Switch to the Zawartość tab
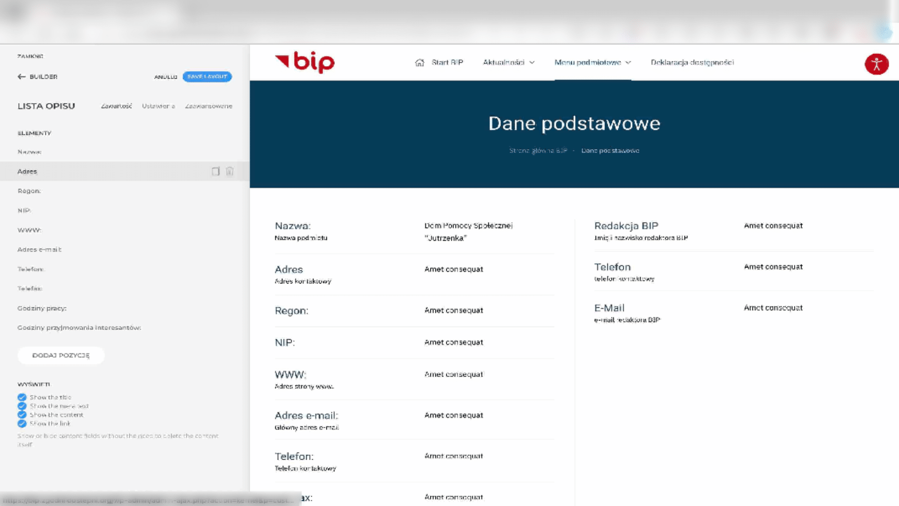 click(x=117, y=106)
